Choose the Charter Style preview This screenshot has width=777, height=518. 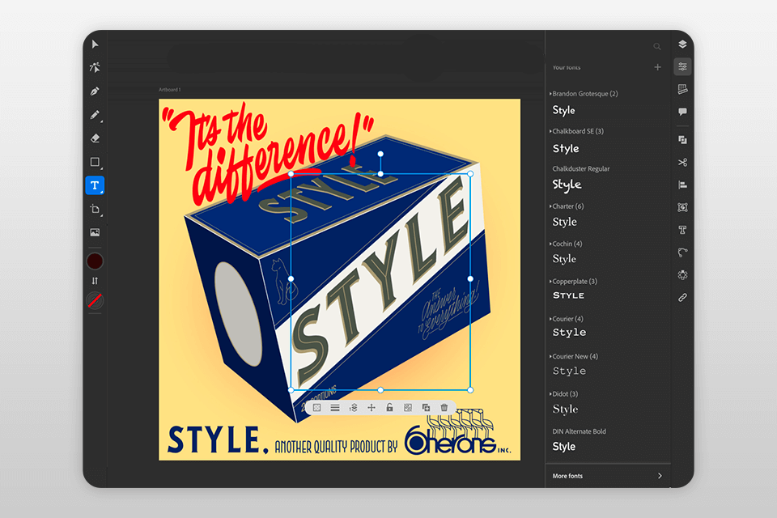coord(564,222)
